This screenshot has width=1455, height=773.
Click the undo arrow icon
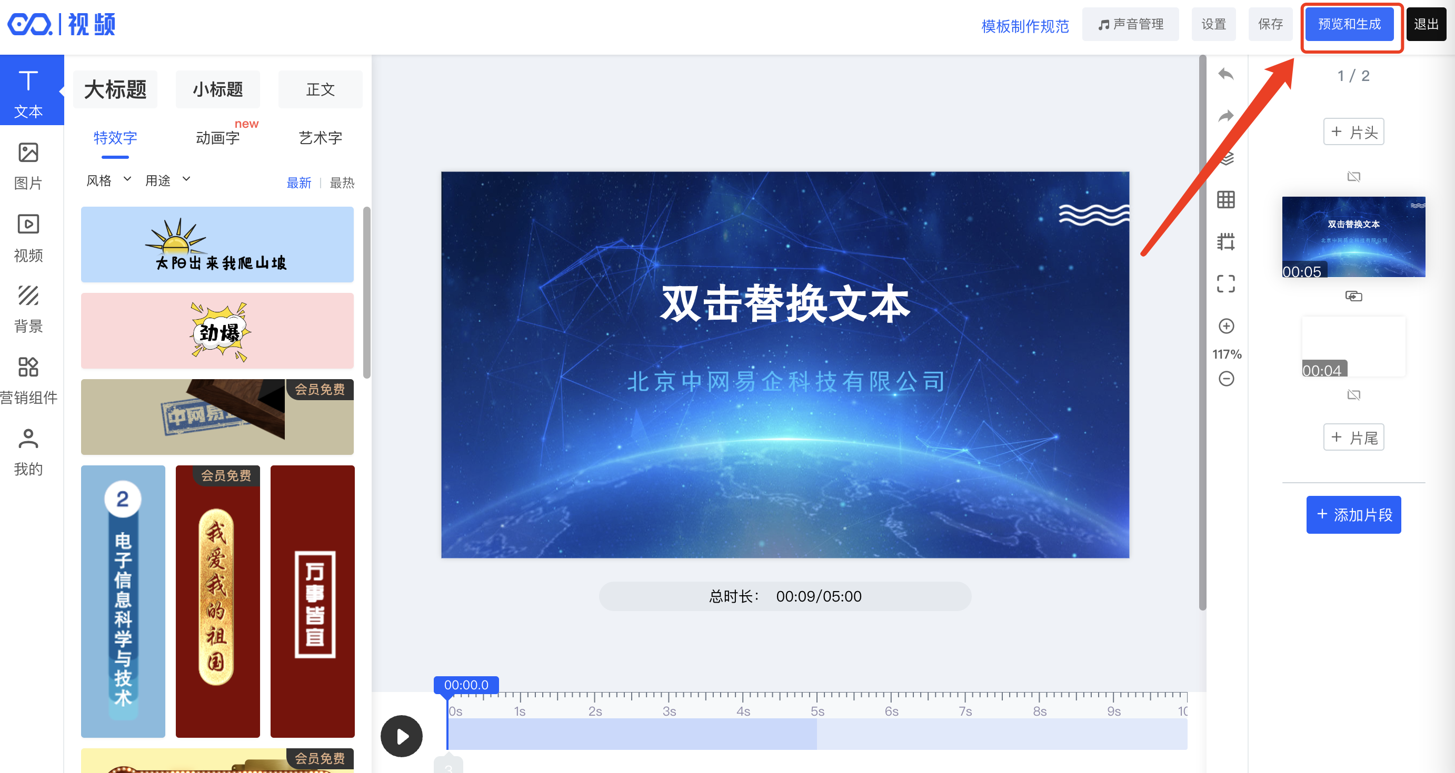click(x=1225, y=74)
